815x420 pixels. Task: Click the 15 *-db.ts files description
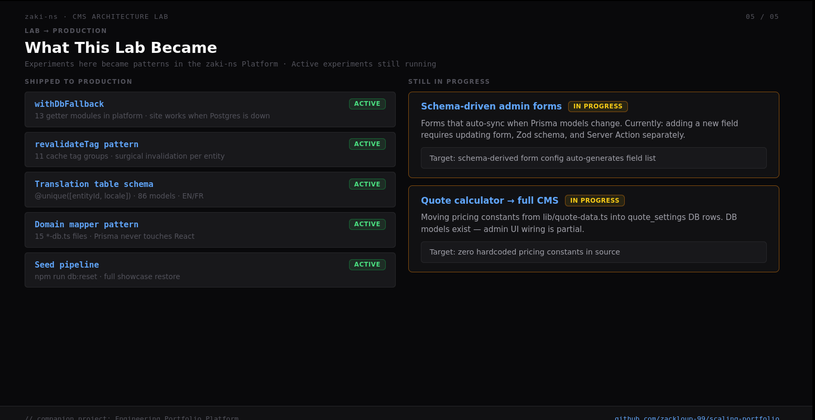[114, 236]
